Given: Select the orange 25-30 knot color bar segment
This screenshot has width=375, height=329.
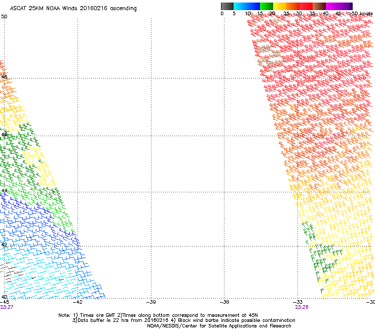Looking at the screenshot, I should pos(293,6).
